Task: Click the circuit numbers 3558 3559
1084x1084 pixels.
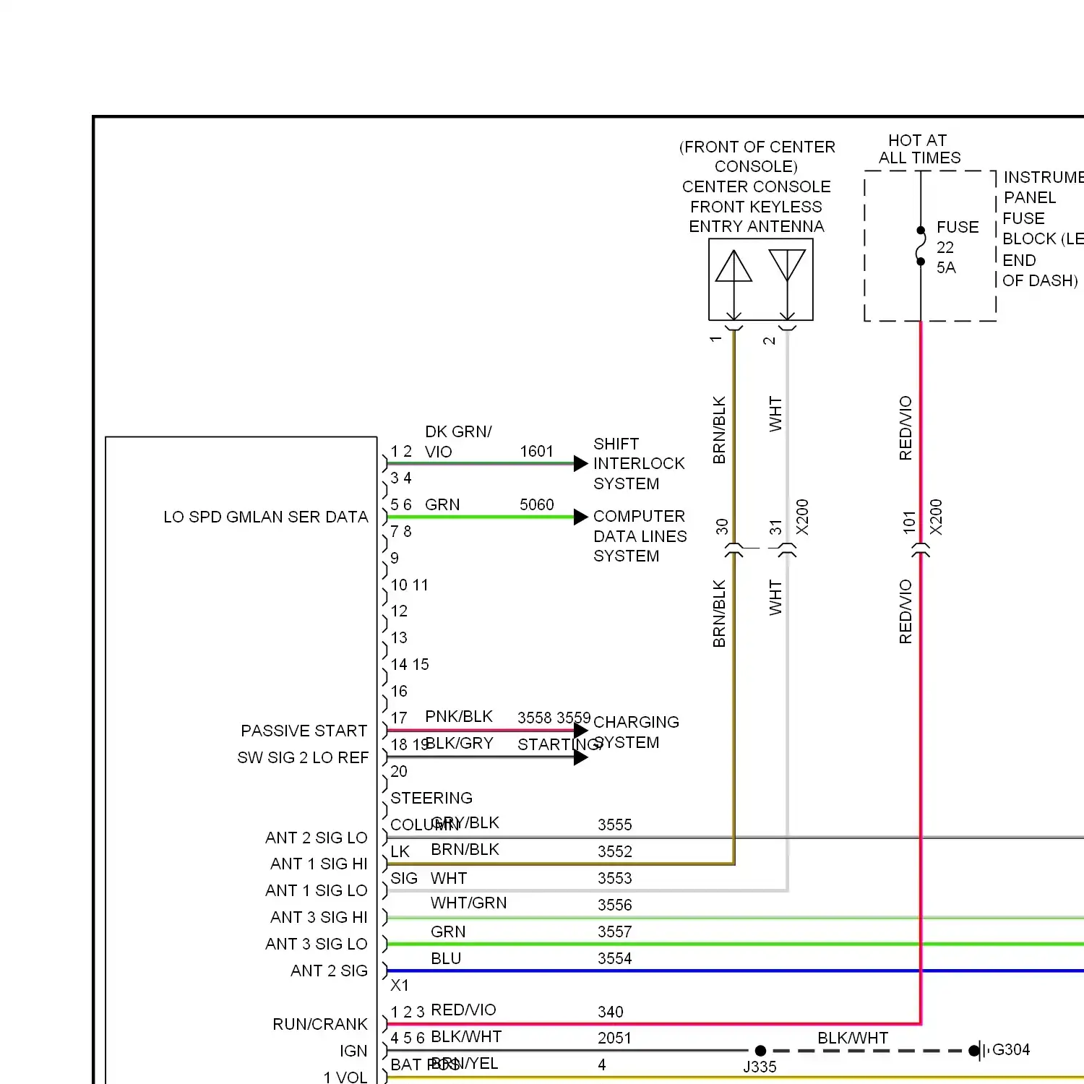Action: tap(554, 718)
